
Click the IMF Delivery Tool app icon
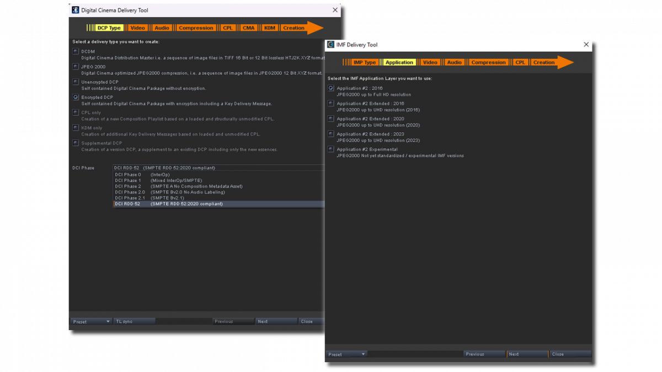(x=331, y=45)
